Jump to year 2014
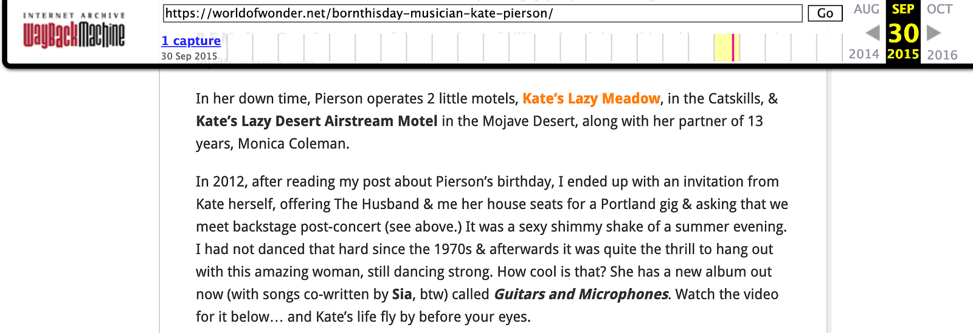This screenshot has height=333, width=973. 864,54
